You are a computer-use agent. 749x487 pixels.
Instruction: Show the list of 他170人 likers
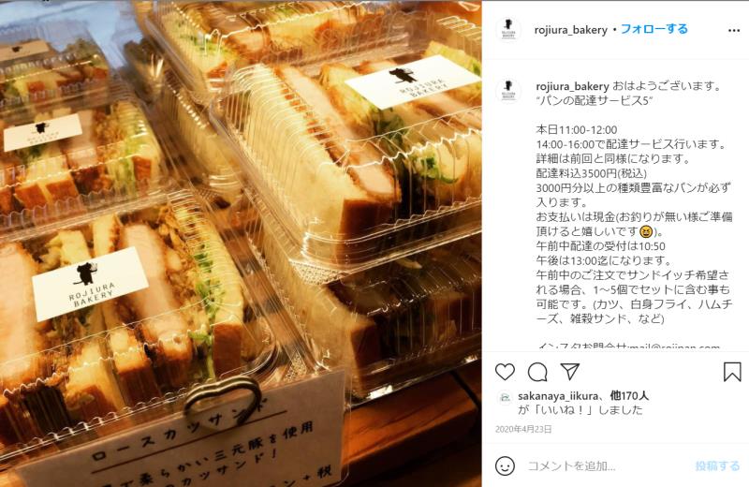point(629,396)
